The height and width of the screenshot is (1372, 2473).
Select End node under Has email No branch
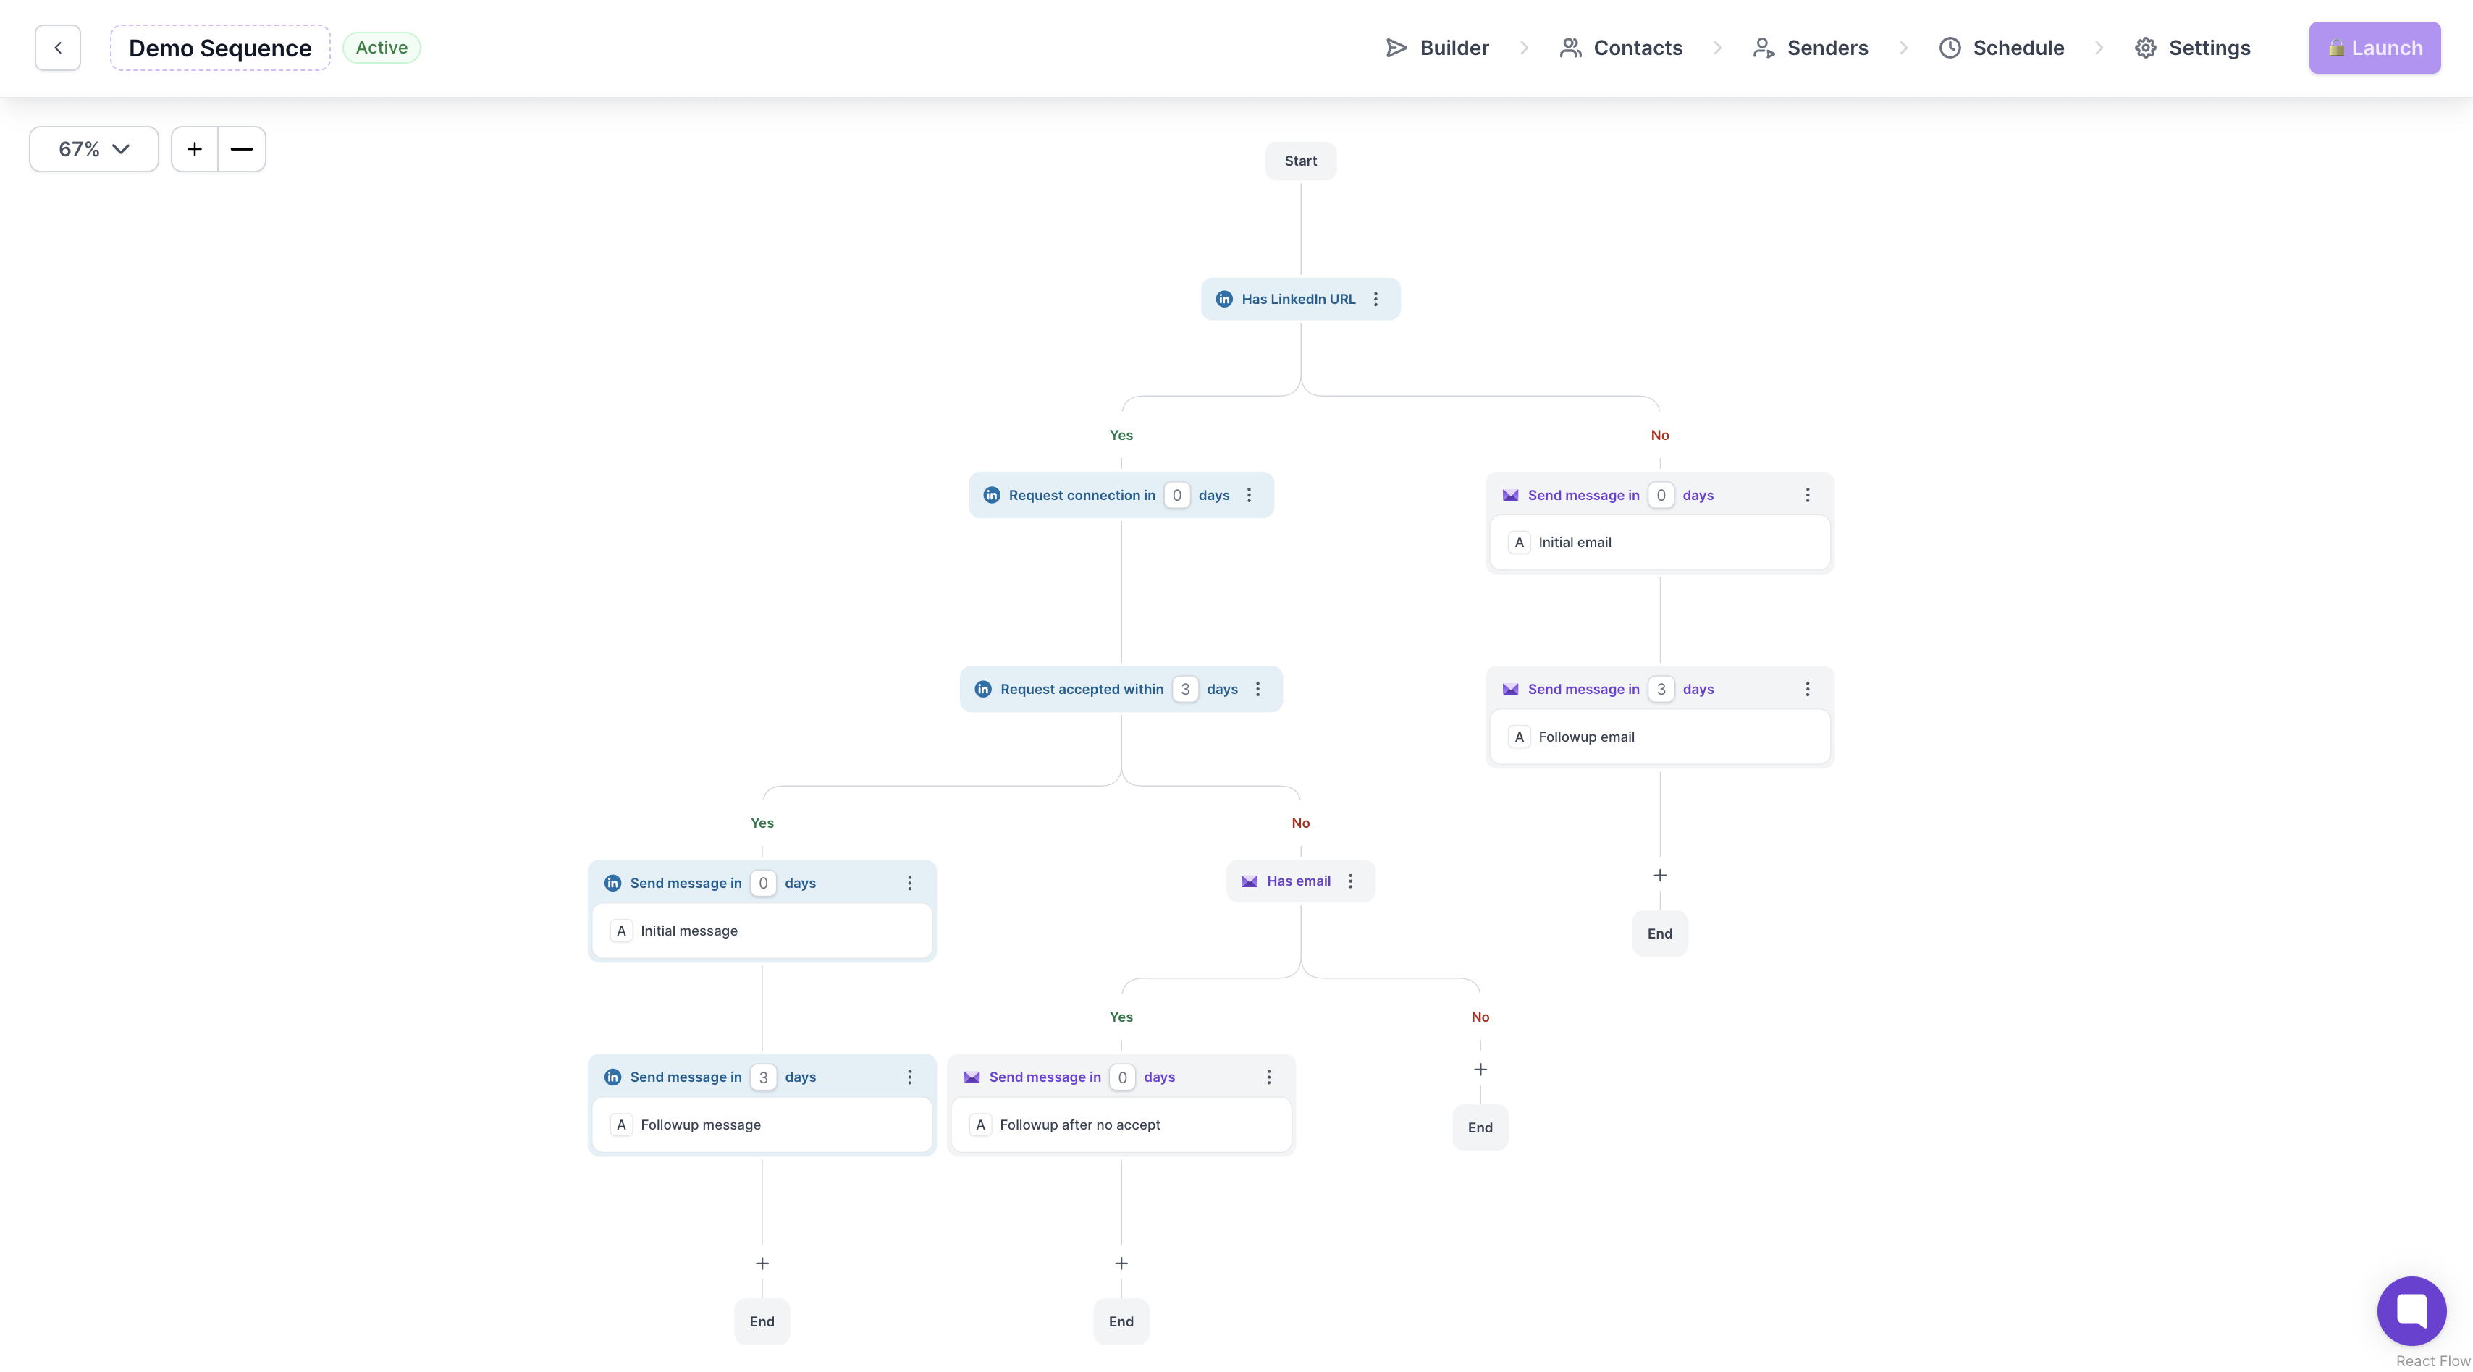(x=1480, y=1127)
